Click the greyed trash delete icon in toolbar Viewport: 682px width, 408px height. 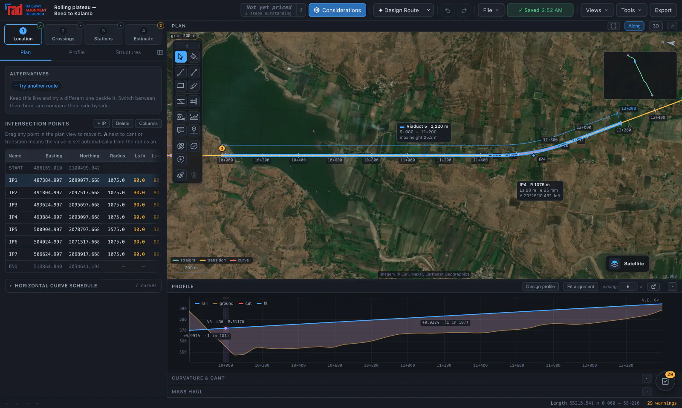[194, 175]
